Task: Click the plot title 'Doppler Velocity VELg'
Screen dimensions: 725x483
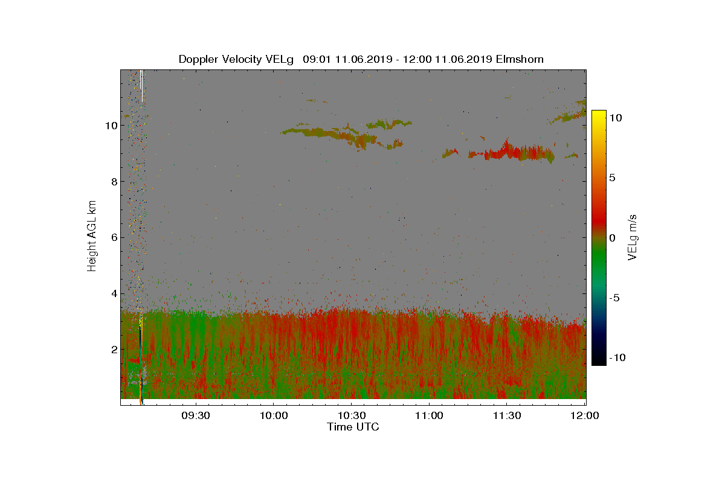Action: click(236, 59)
